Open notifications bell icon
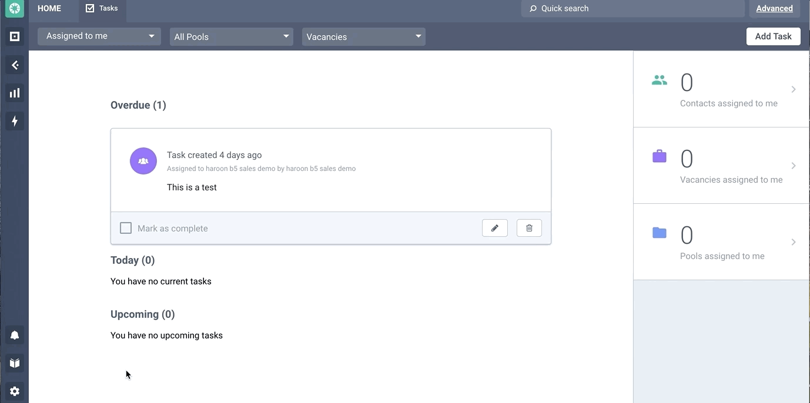 point(15,335)
